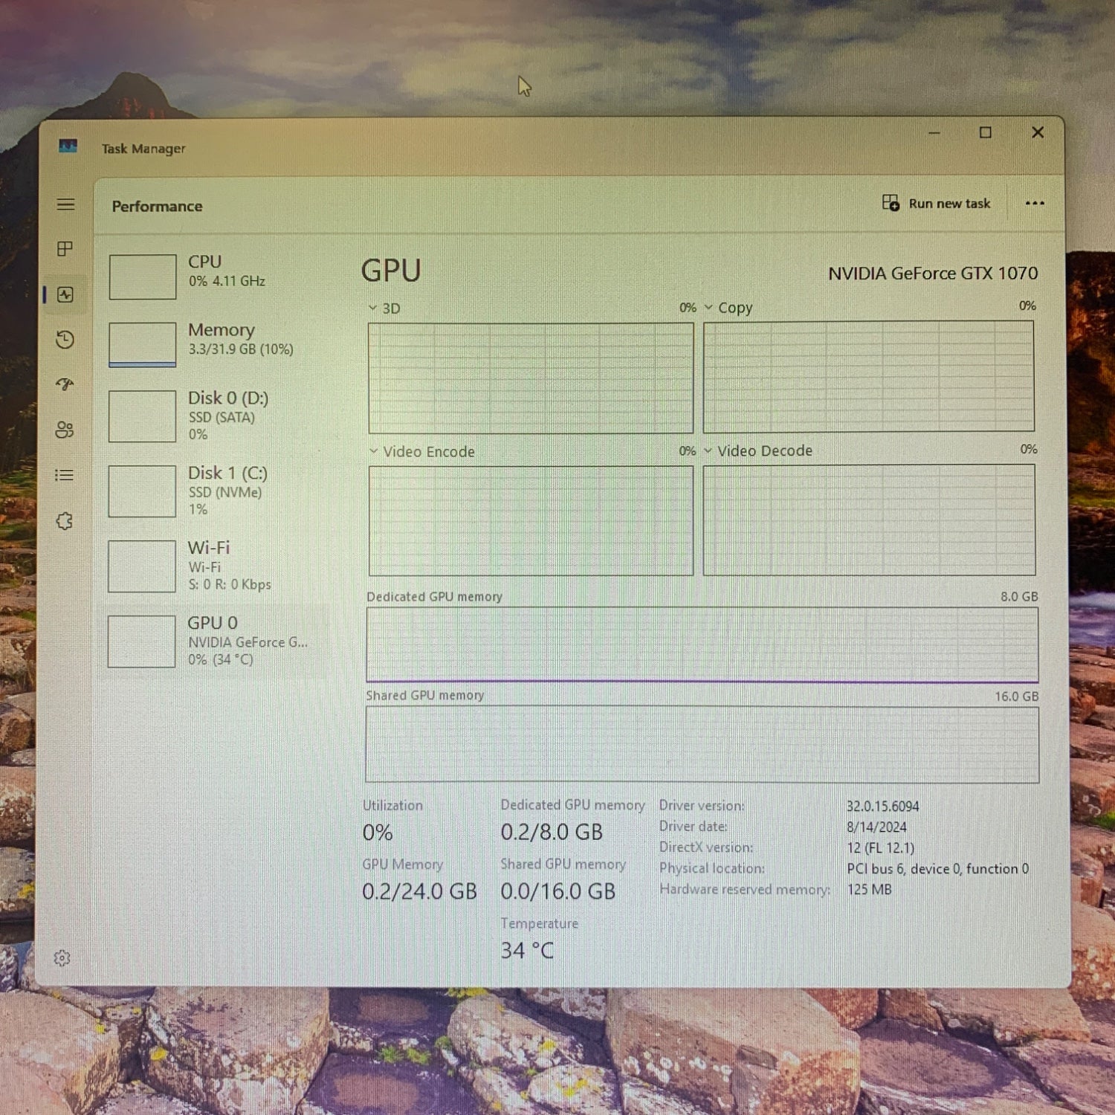The width and height of the screenshot is (1115, 1115).
Task: Open the Video Encode engine dropdown
Action: 374,451
